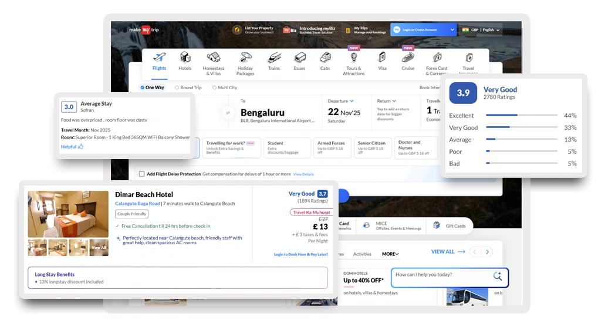Switch to the Activities offers tab
This screenshot has height=327, width=605.
click(x=362, y=254)
